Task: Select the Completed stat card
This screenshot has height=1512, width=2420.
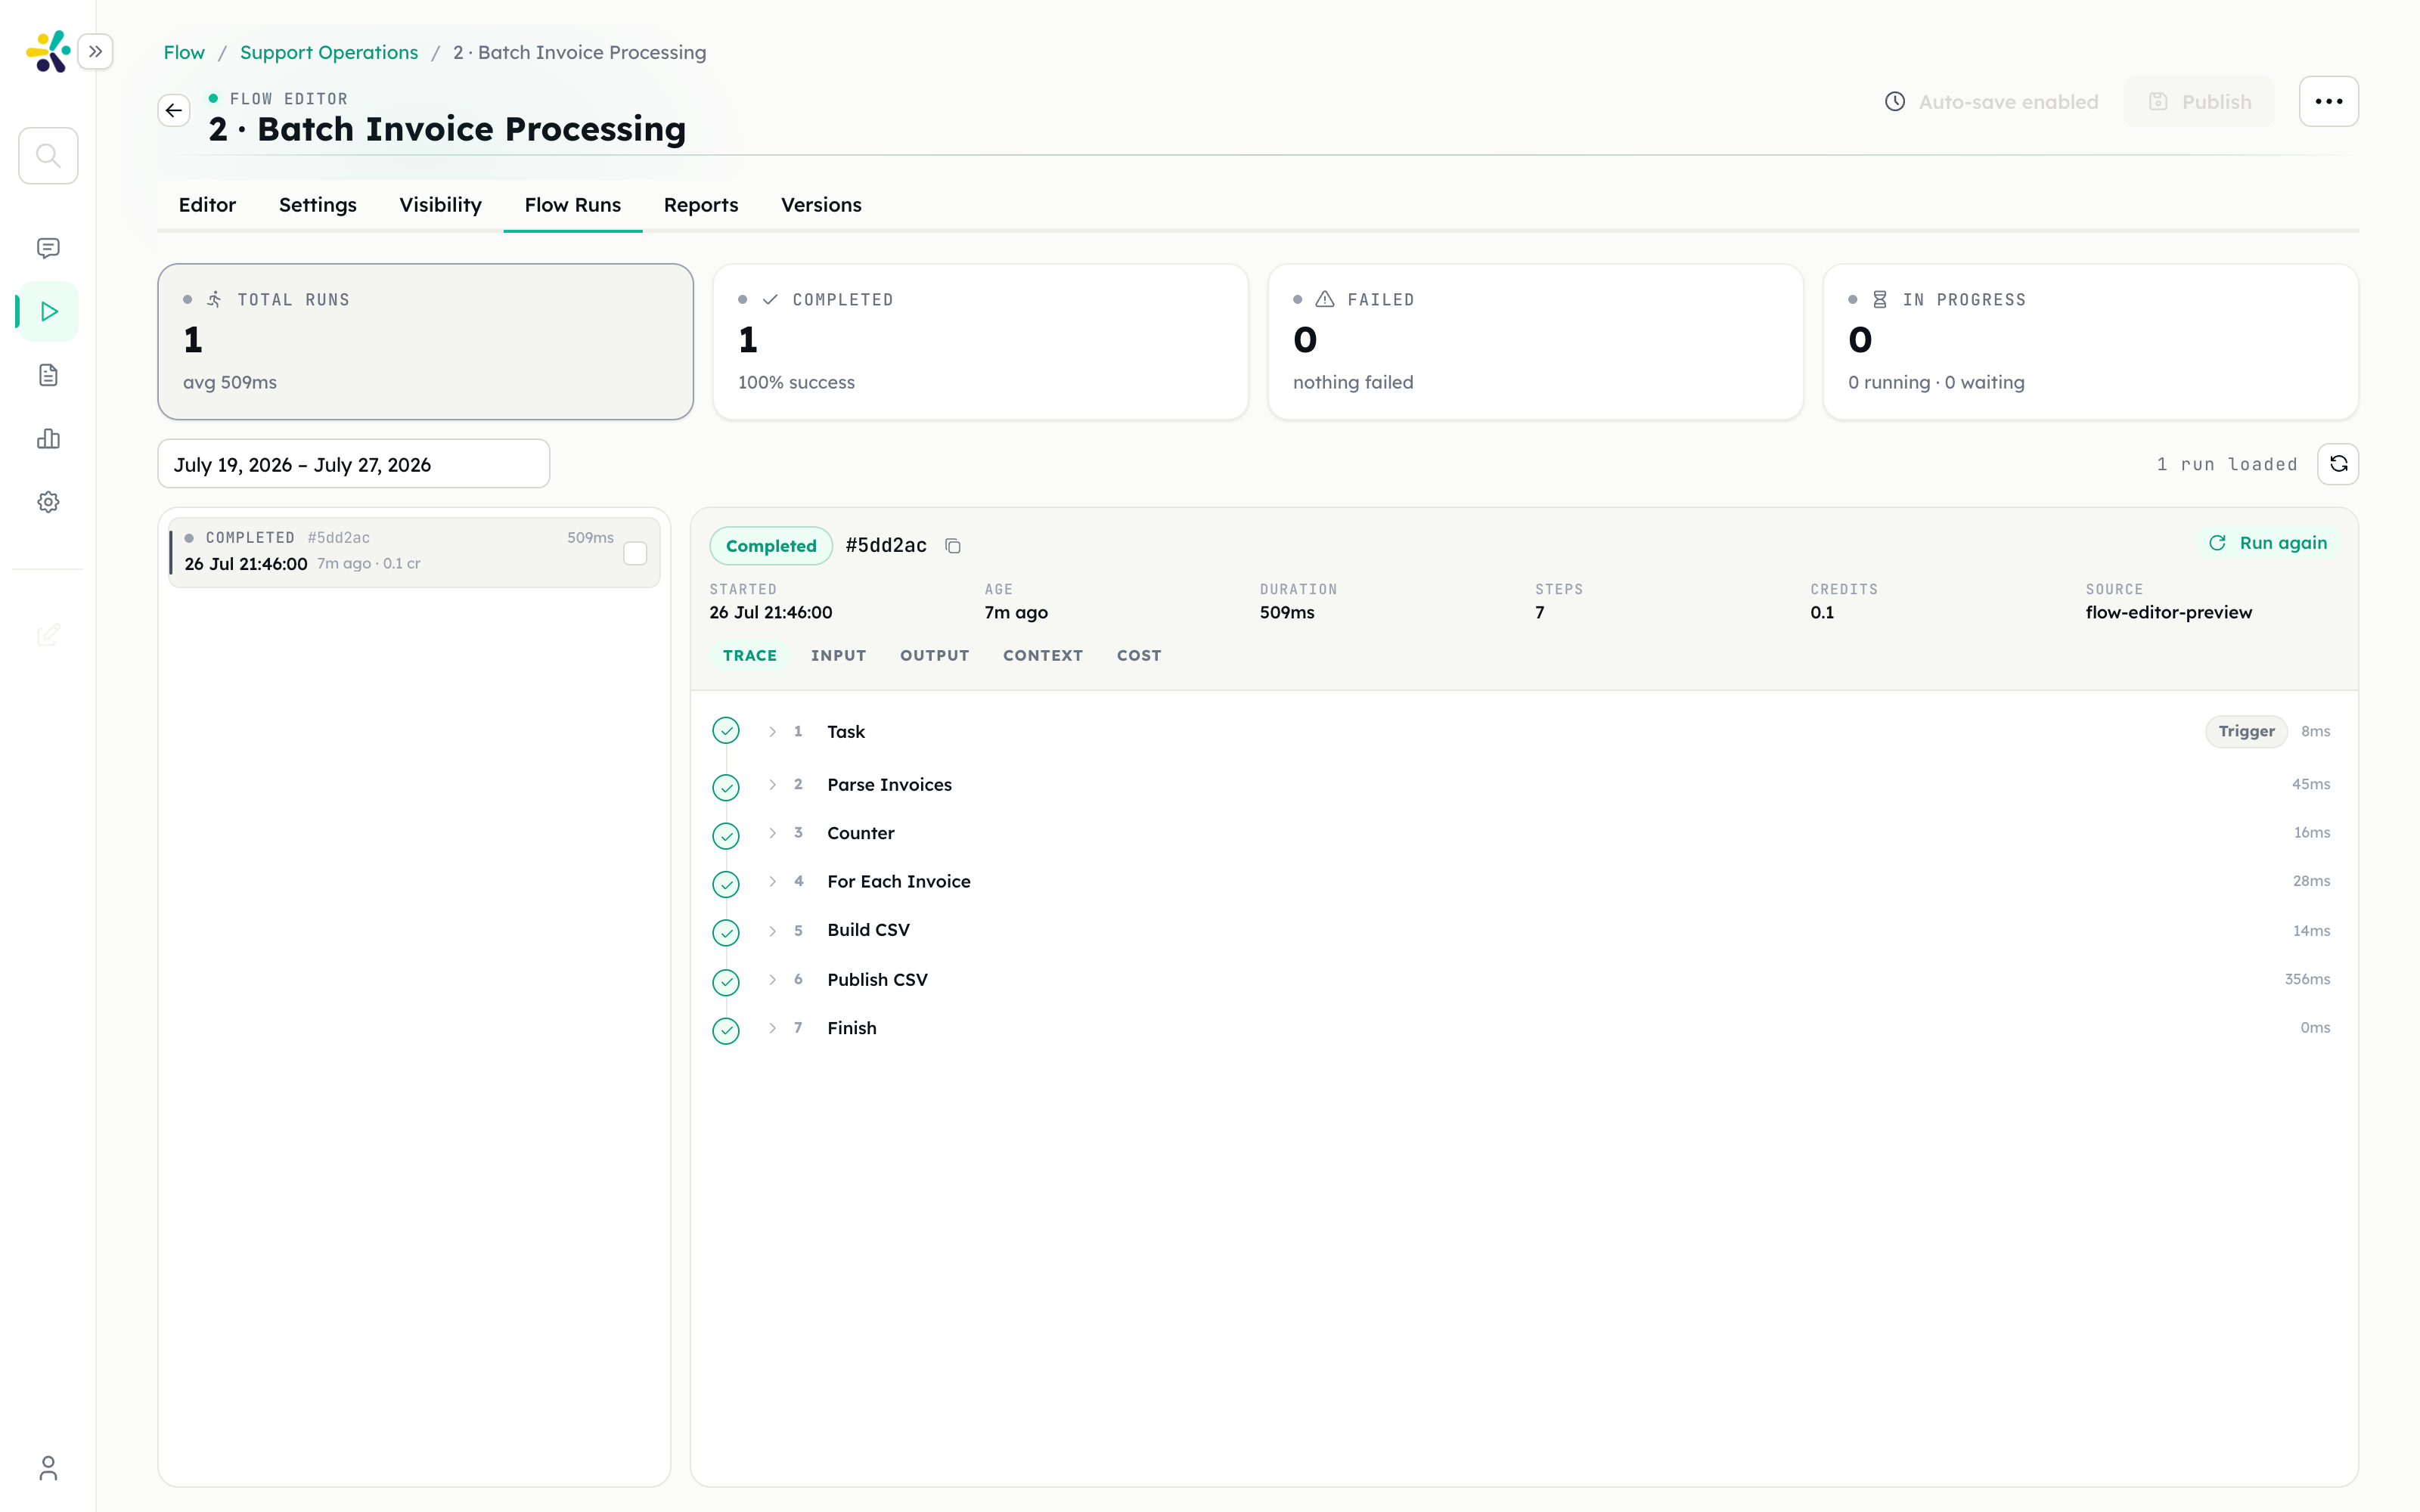Action: 980,342
